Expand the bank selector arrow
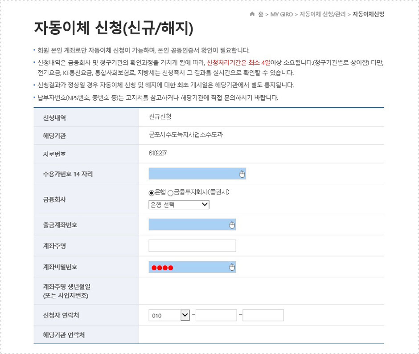 point(205,205)
